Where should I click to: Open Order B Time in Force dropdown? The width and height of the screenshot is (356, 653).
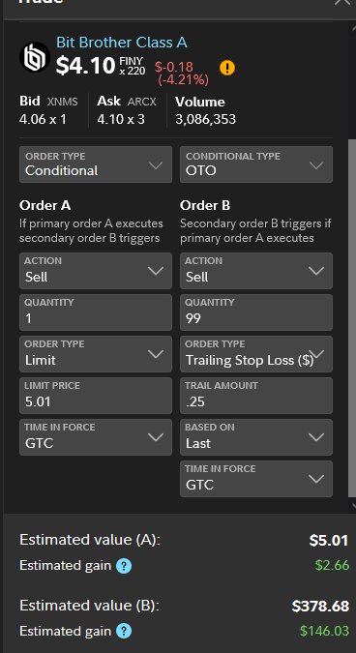256,479
